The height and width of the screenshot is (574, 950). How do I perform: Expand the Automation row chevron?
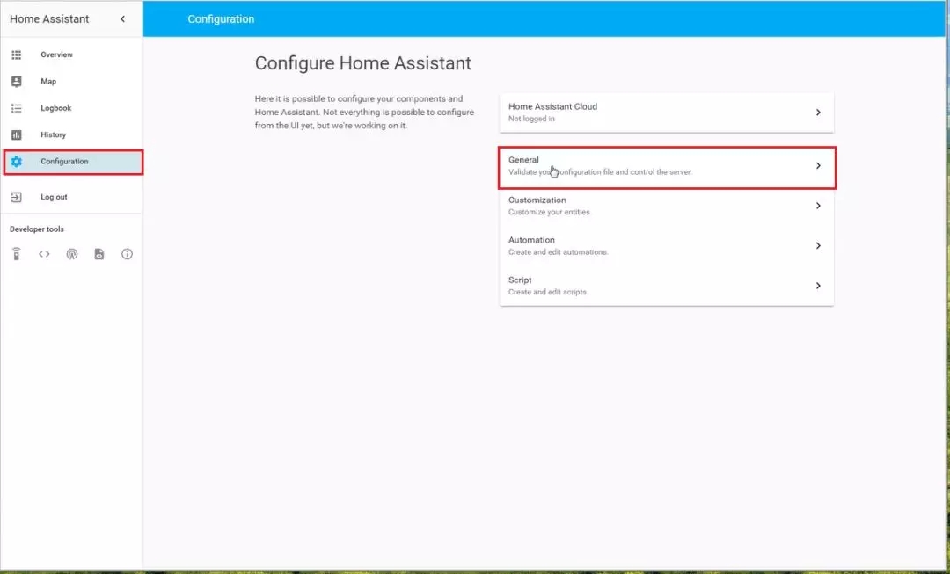click(x=818, y=246)
